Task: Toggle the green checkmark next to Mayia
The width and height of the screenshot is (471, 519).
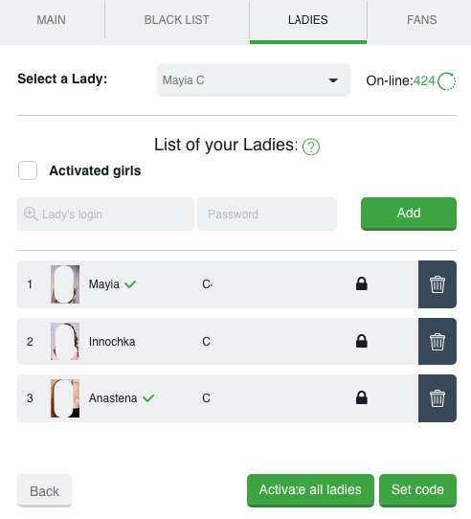Action: click(x=130, y=284)
